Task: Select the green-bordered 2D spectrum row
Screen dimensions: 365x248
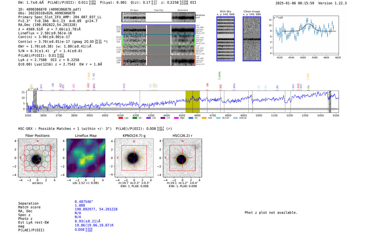Action: point(159,40)
